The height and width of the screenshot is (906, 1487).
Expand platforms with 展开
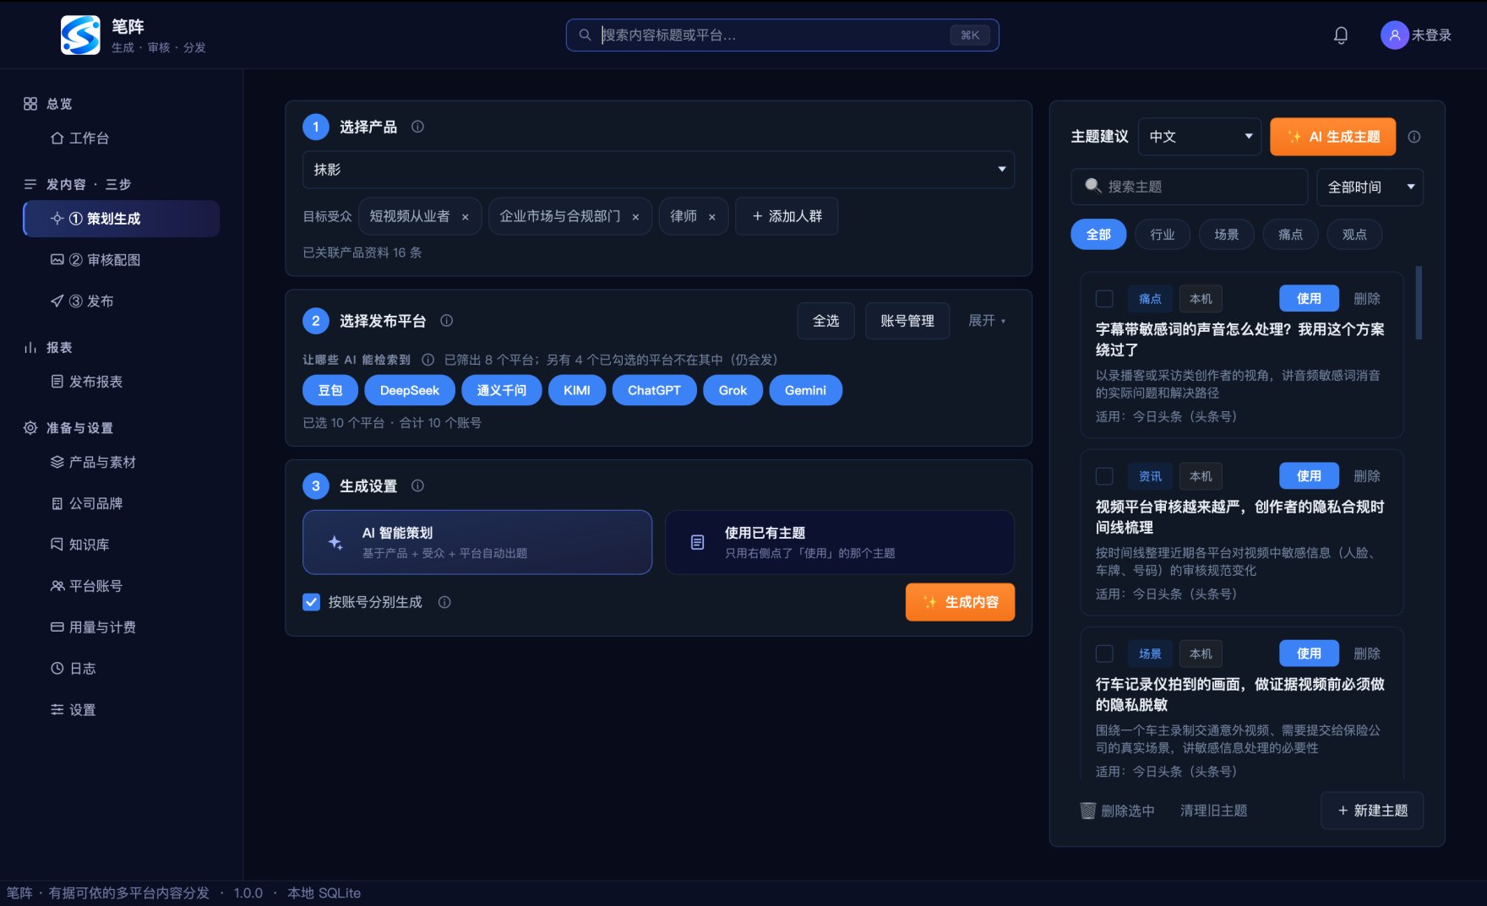pyautogui.click(x=987, y=321)
